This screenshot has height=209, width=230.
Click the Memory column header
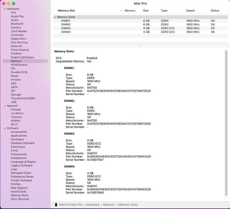point(130,10)
